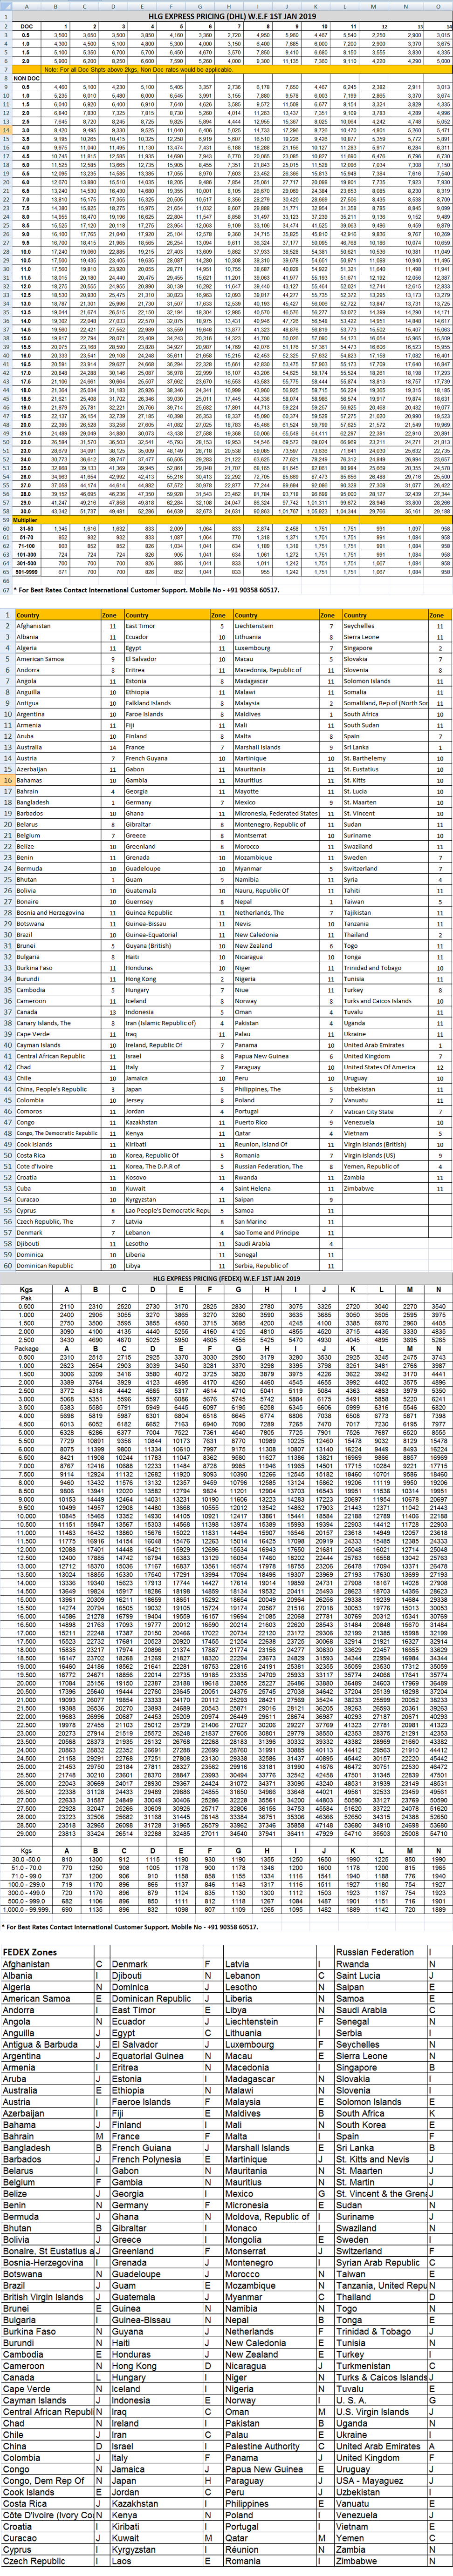Select the DHL pricing title cell
This screenshot has width=453, height=2576.
[x=233, y=17]
